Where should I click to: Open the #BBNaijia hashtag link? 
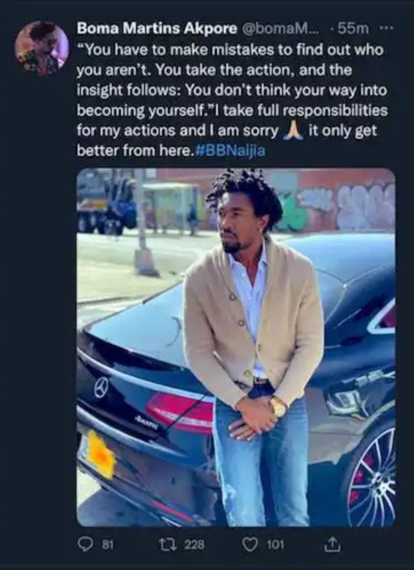click(230, 151)
